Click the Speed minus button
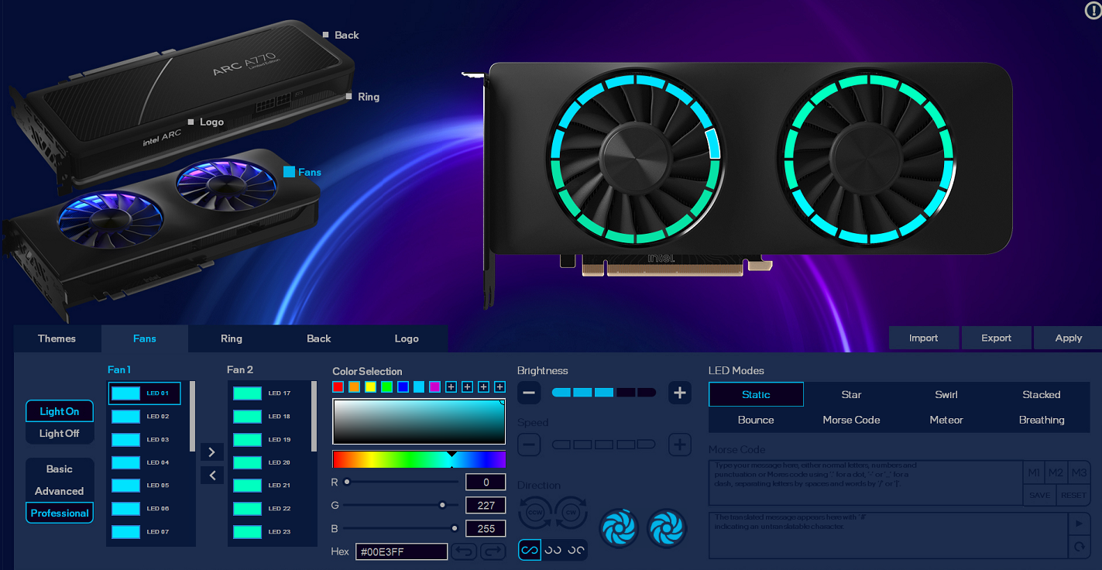 (x=529, y=445)
